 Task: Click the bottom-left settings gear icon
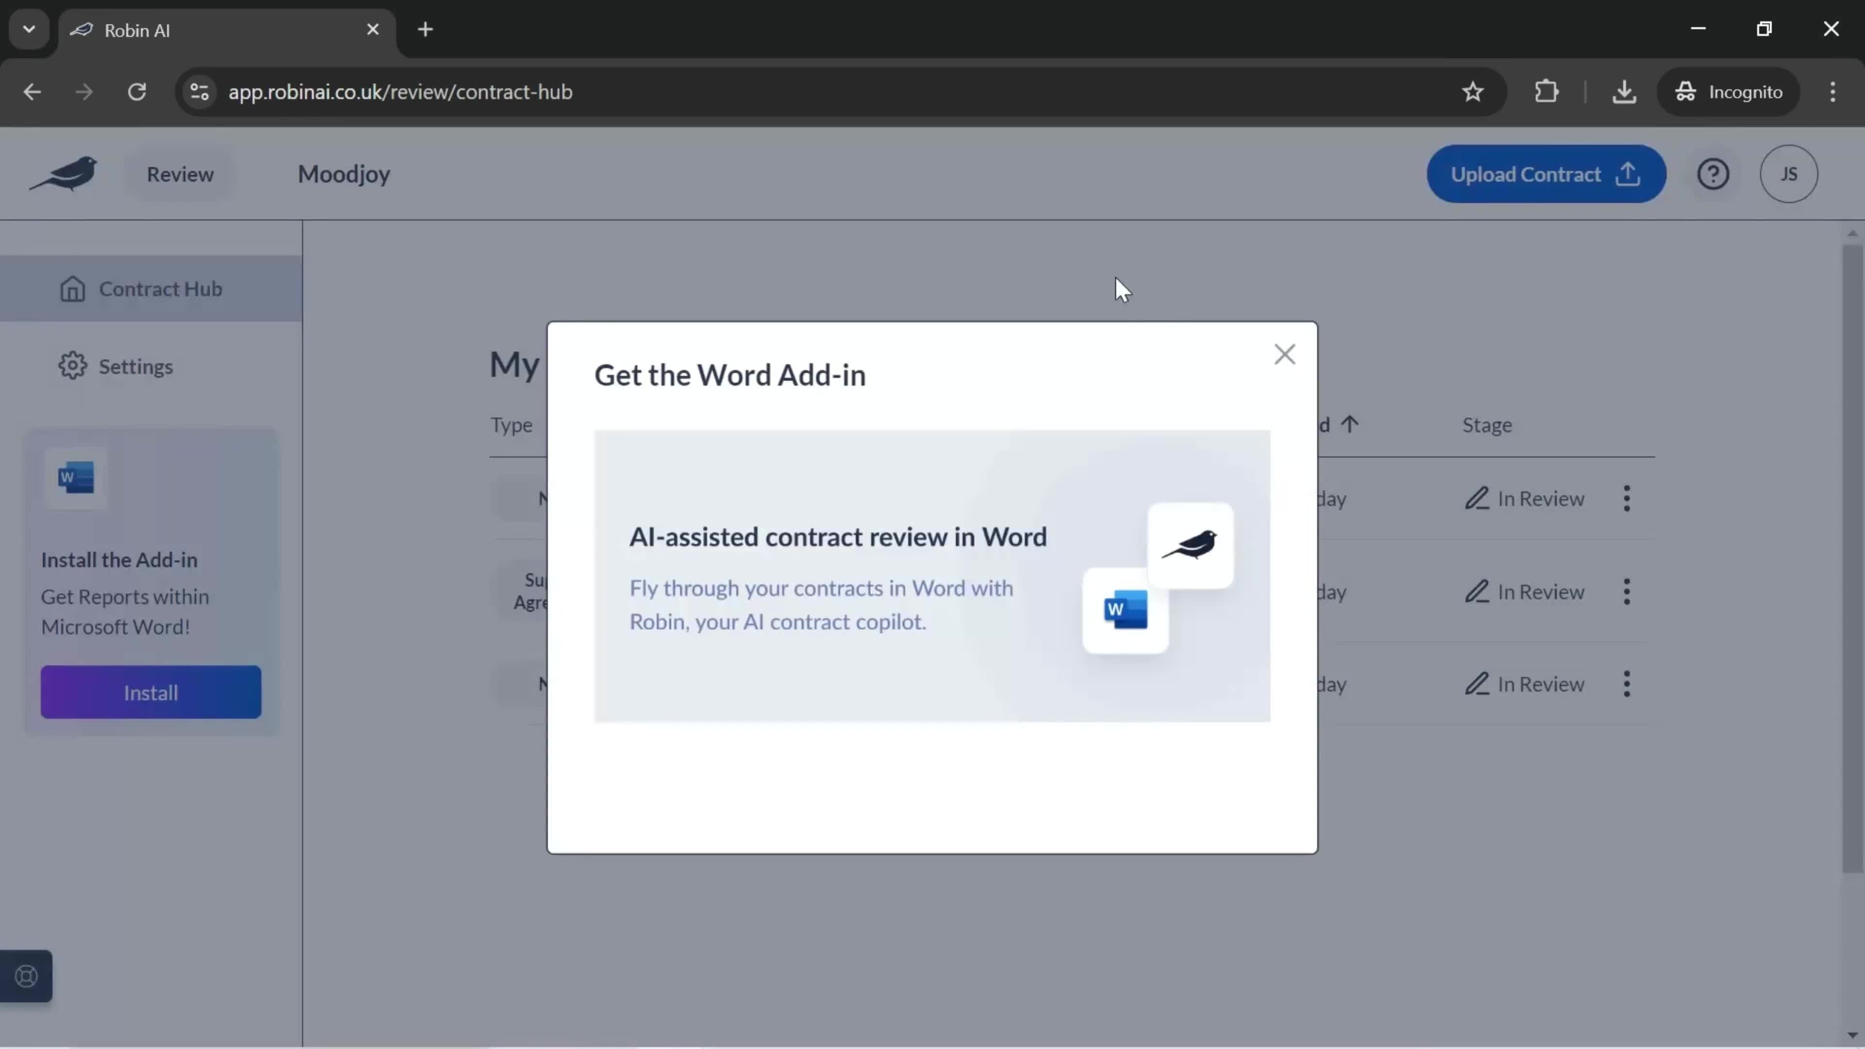pos(72,365)
